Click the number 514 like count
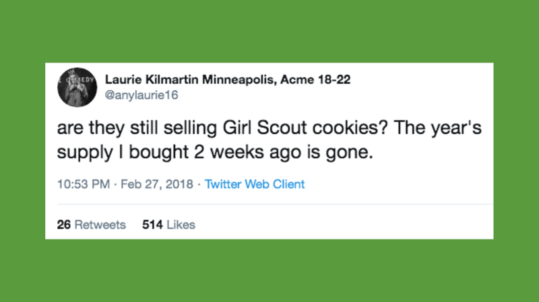 152,225
